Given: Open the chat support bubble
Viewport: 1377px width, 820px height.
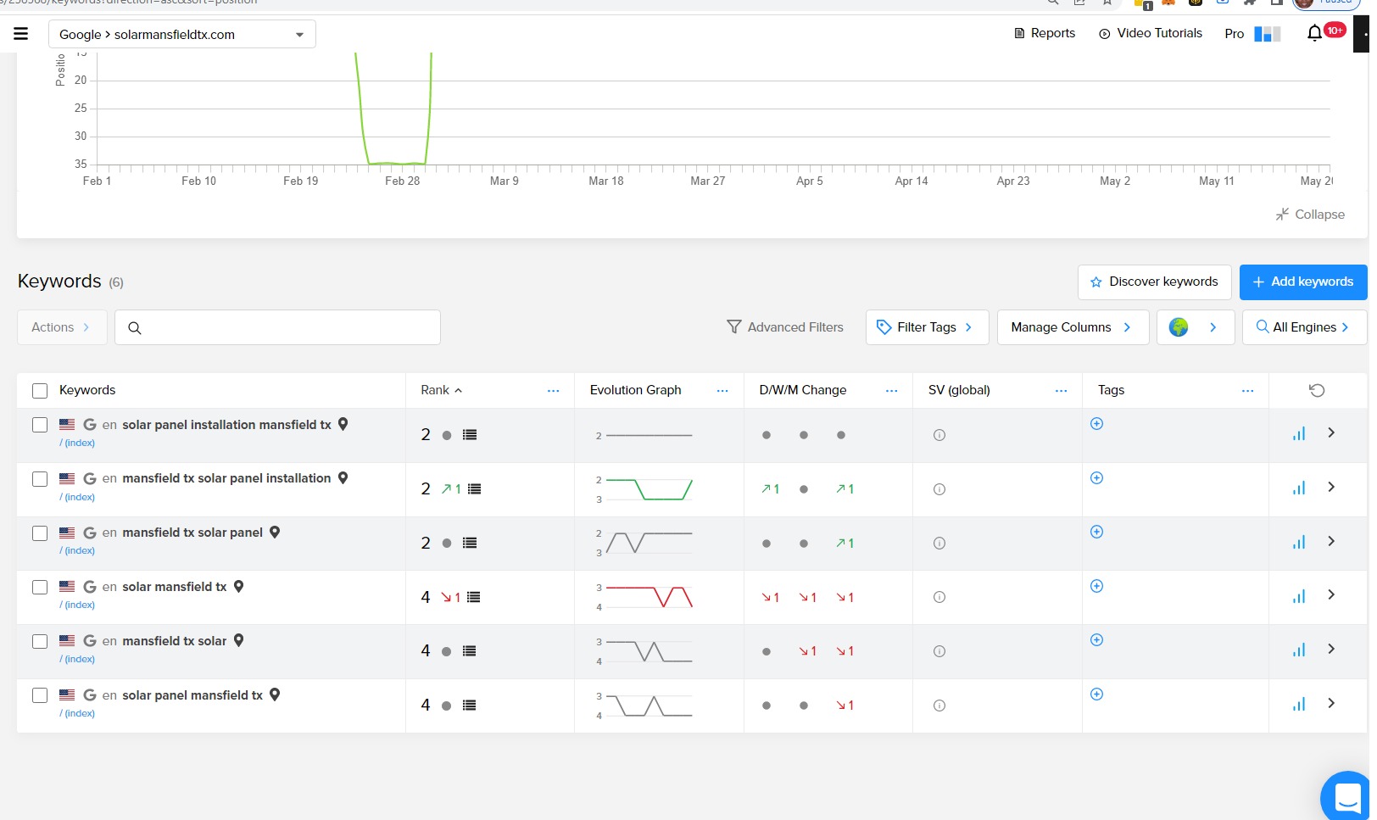Looking at the screenshot, I should [x=1347, y=798].
